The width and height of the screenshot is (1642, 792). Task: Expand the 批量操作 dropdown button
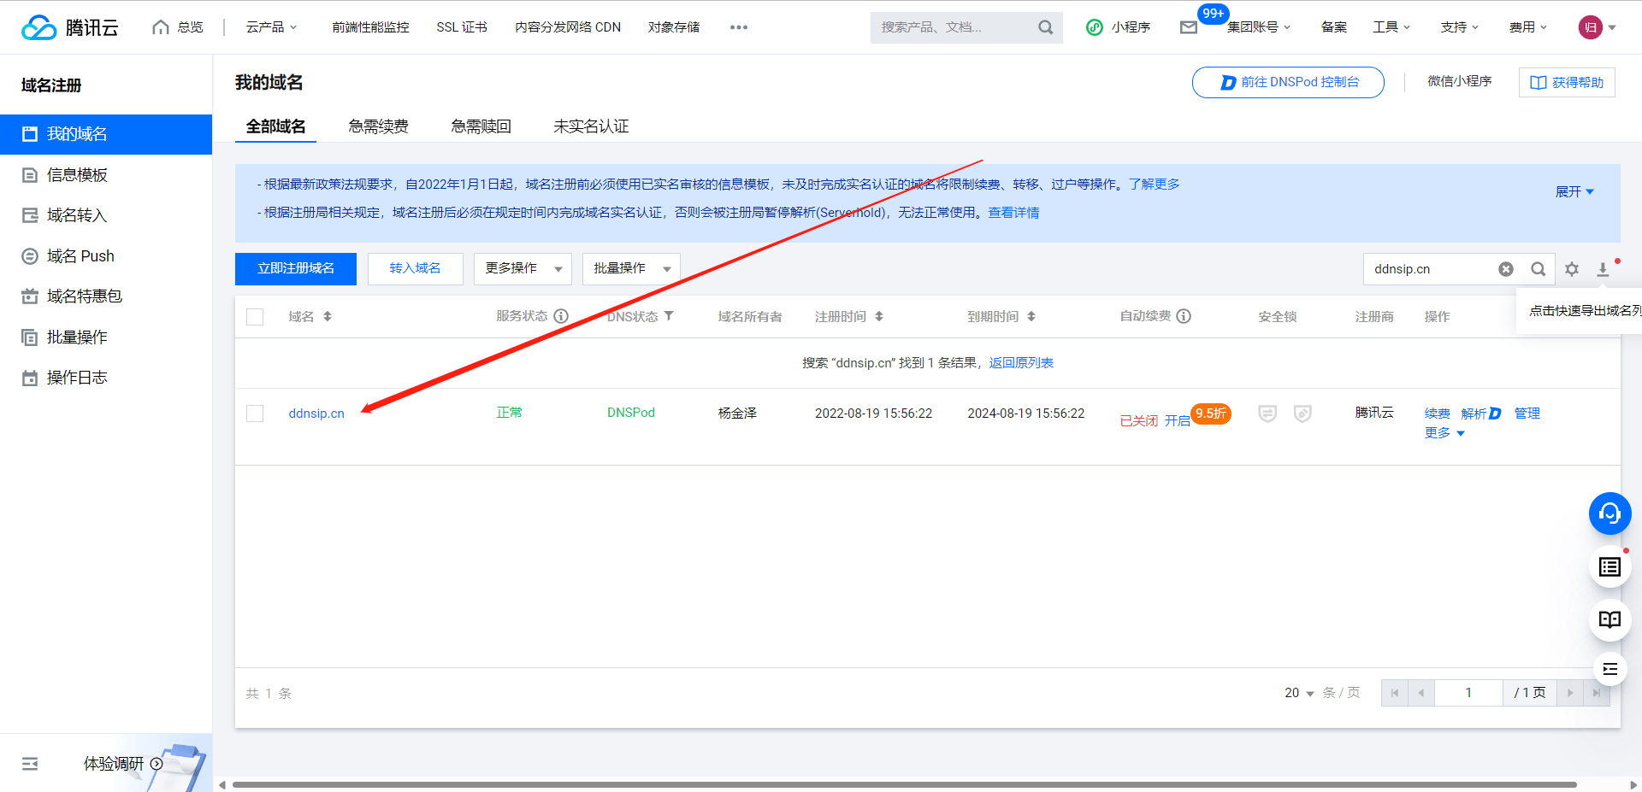click(x=631, y=269)
